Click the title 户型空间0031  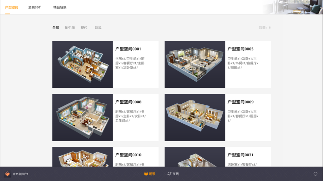[240, 155]
